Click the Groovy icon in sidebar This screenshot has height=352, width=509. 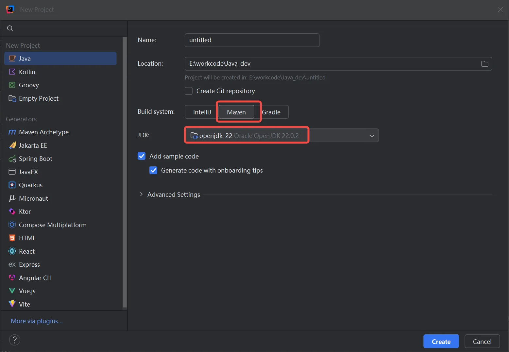pyautogui.click(x=12, y=85)
